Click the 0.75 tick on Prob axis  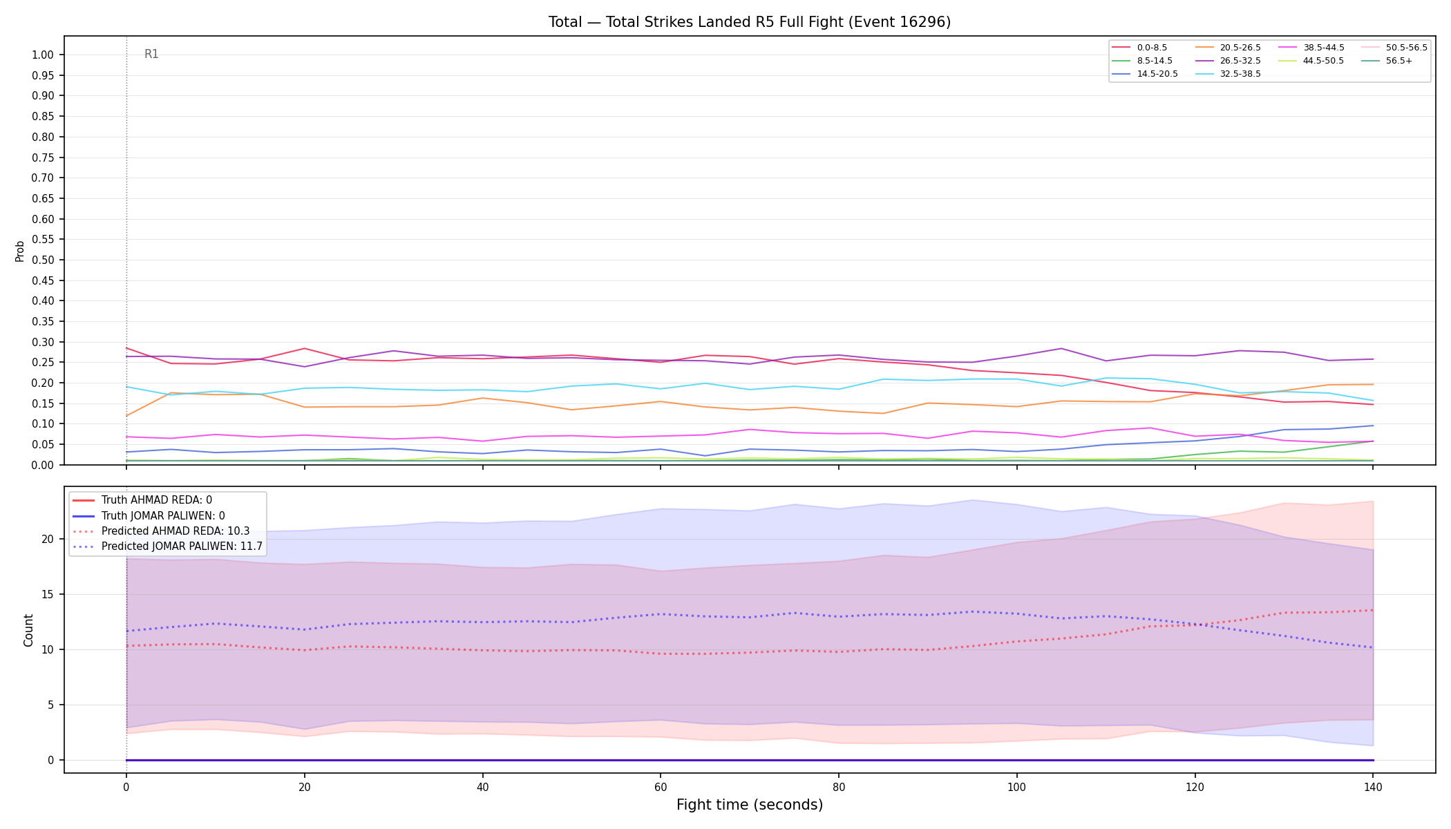pyautogui.click(x=43, y=158)
